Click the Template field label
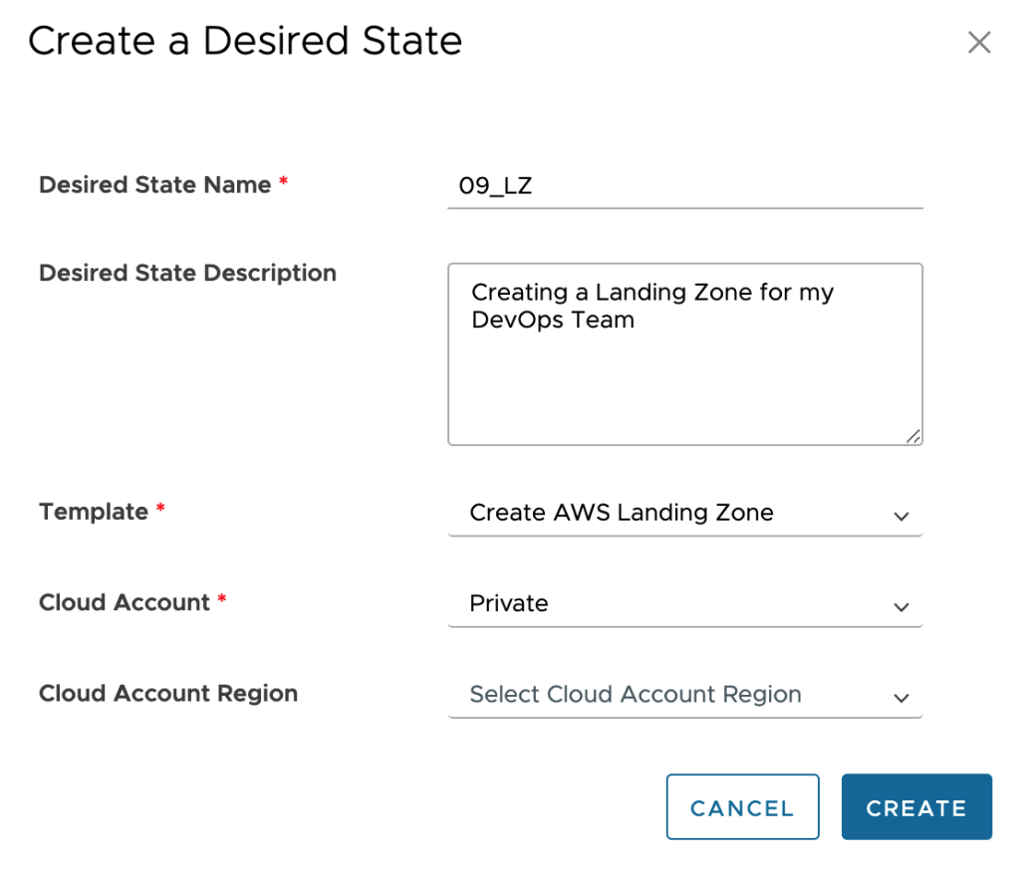The width and height of the screenshot is (1020, 872). pos(94,512)
